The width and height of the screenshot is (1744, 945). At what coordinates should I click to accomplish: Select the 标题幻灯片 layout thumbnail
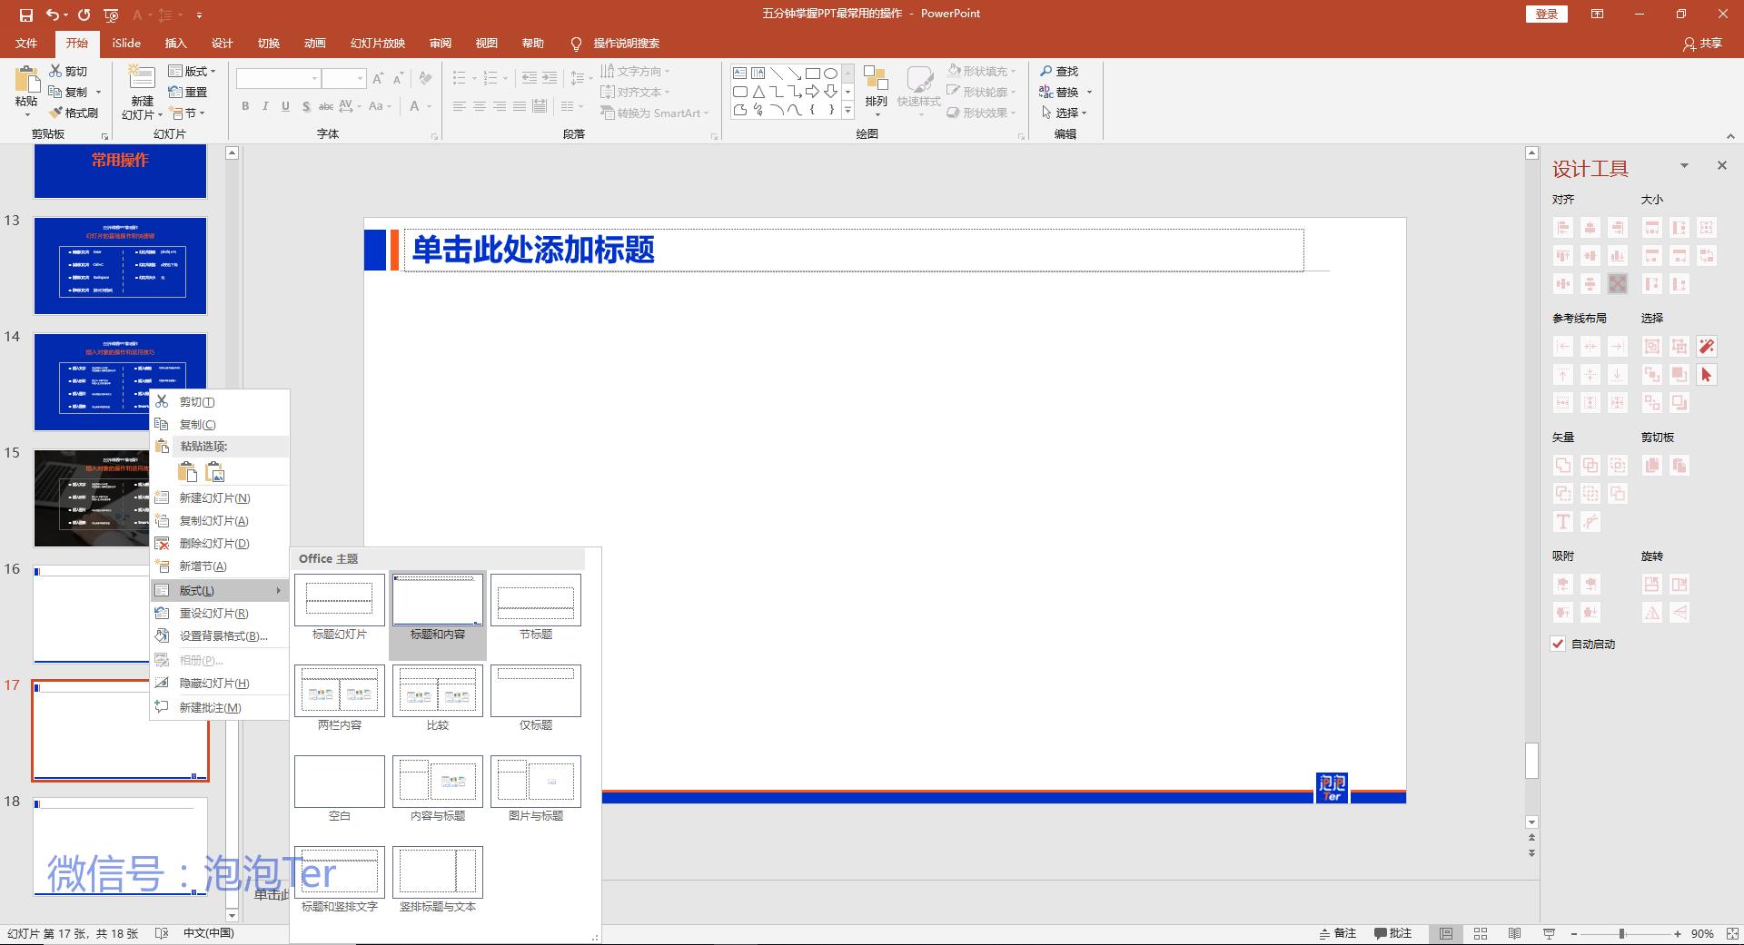[340, 607]
